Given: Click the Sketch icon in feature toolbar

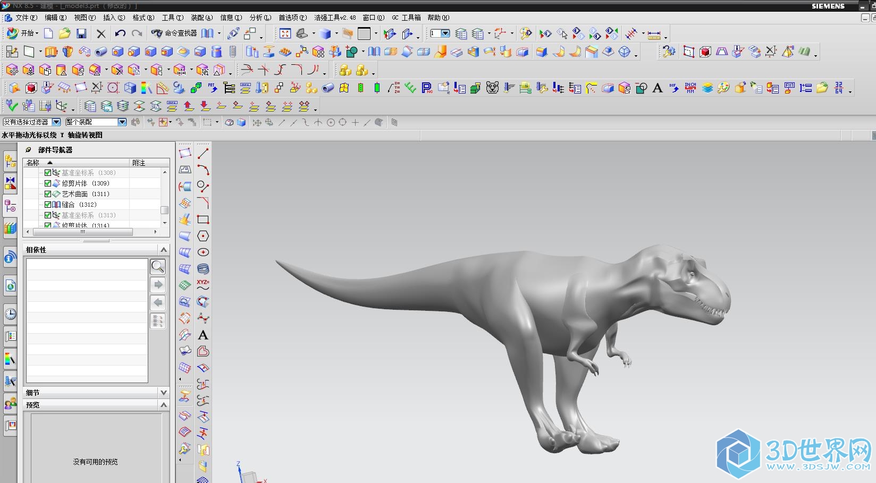Looking at the screenshot, I should (x=12, y=52).
